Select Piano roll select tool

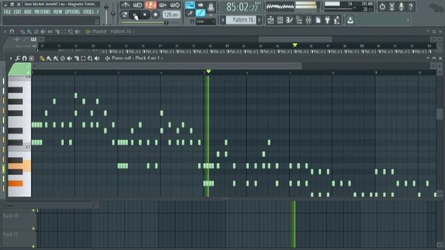click(x=83, y=58)
